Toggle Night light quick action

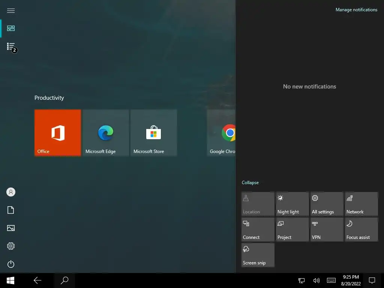[x=292, y=204]
